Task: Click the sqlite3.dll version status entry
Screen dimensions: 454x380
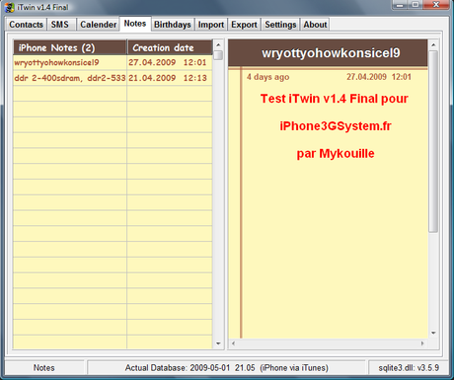Action: click(x=409, y=368)
